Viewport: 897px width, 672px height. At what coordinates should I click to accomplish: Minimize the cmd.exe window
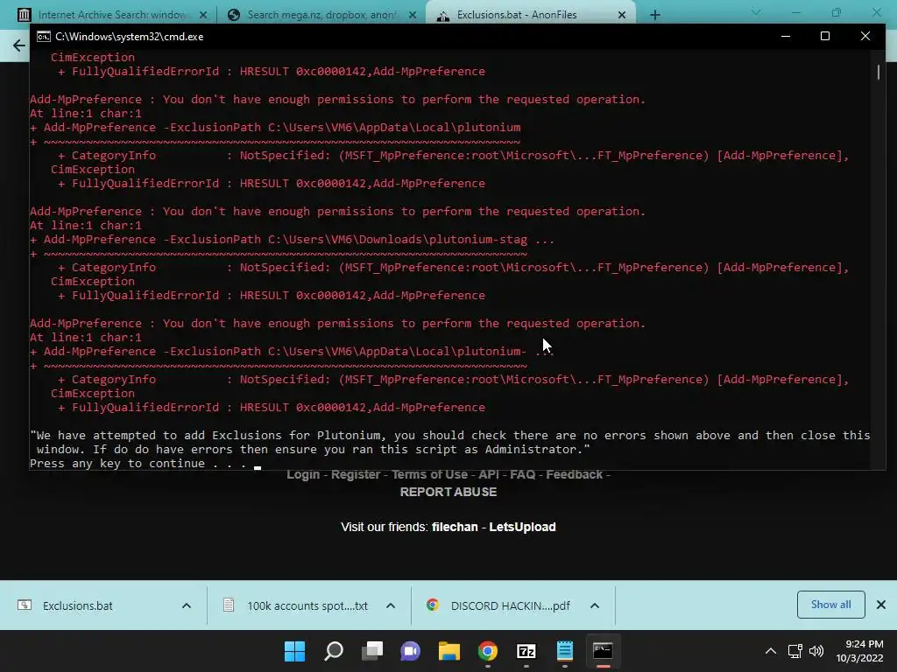pos(786,36)
